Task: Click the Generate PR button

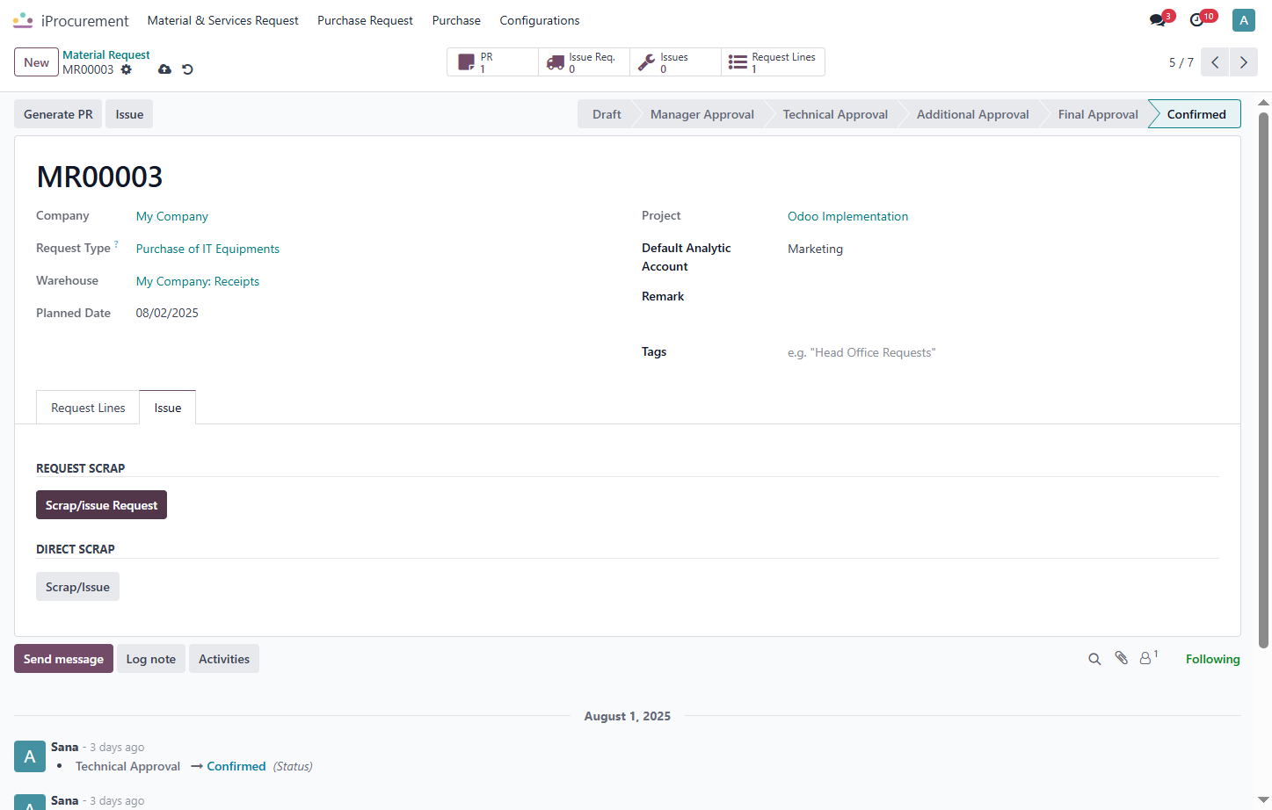Action: coord(58,114)
